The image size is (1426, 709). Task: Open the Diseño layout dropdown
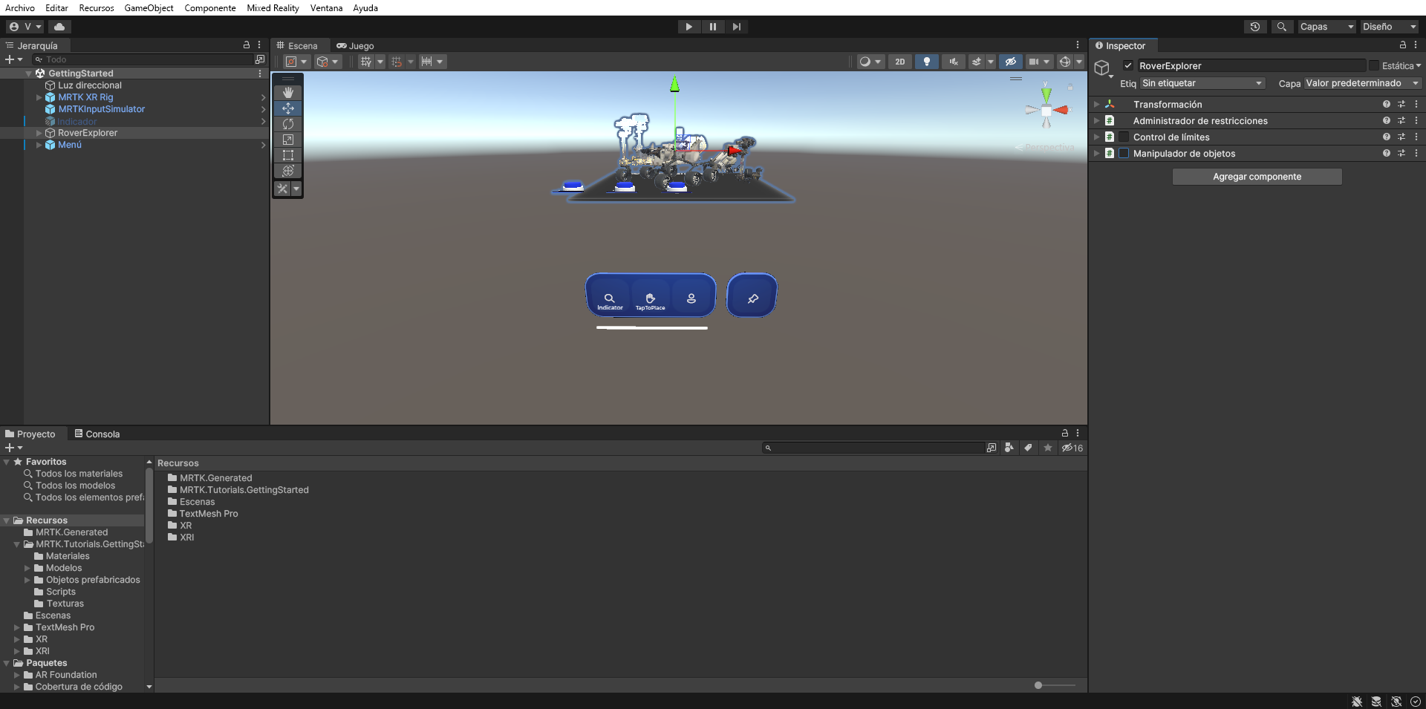click(x=1388, y=27)
